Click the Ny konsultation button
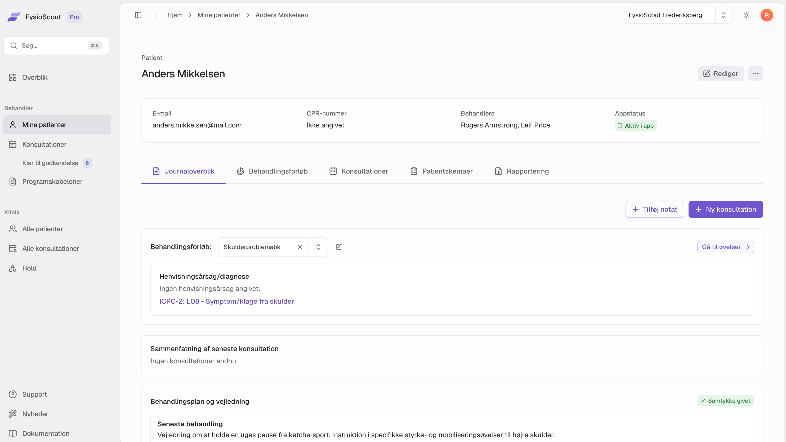The height and width of the screenshot is (442, 786). [x=726, y=209]
